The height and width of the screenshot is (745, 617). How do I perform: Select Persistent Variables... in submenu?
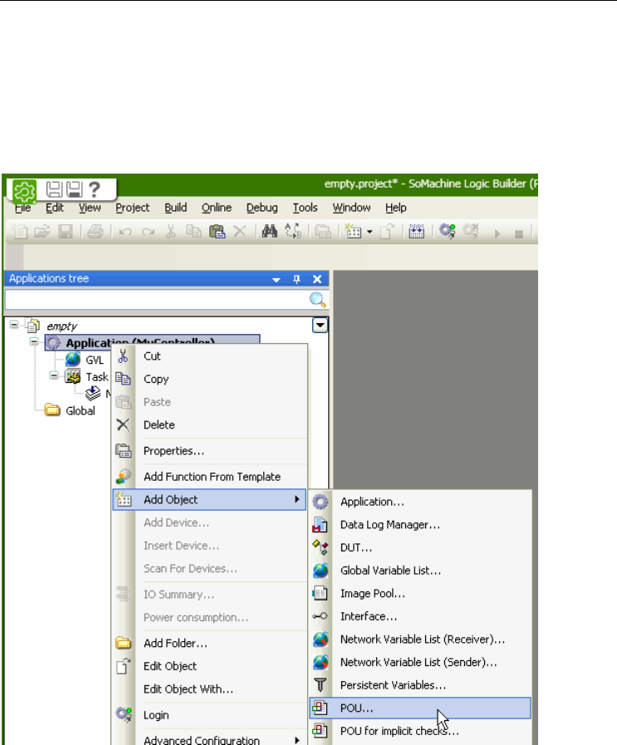pyautogui.click(x=420, y=685)
